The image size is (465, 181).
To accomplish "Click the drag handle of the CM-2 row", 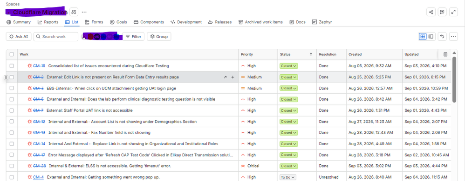I will [x=5, y=77].
